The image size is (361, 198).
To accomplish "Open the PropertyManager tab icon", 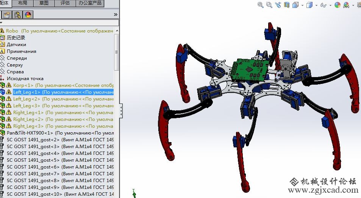I will click(6, 15).
